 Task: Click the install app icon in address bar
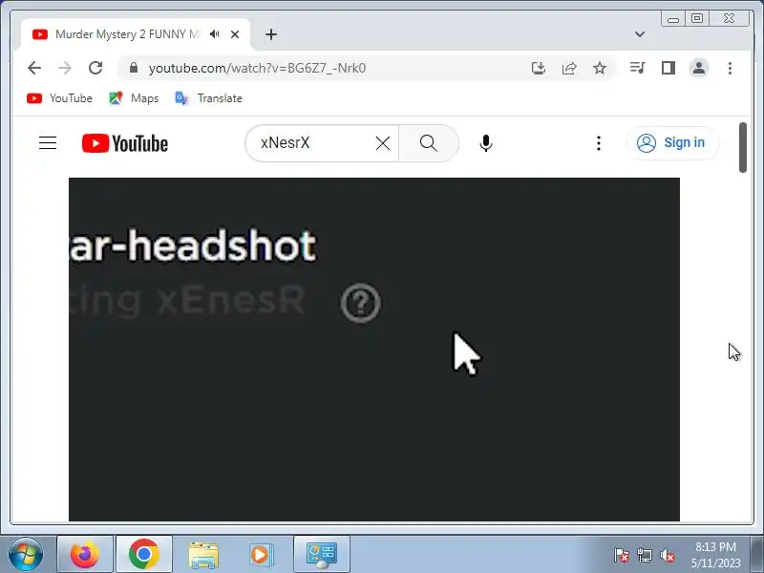[539, 68]
